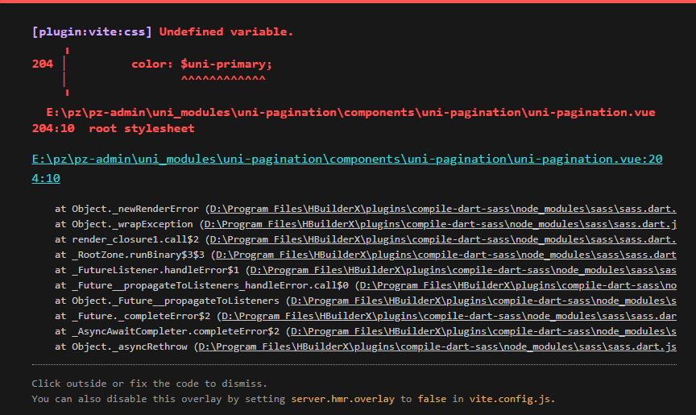This screenshot has height=415, width=696.
Task: Click the 'Click outside or fix the code' tip
Action: [150, 384]
